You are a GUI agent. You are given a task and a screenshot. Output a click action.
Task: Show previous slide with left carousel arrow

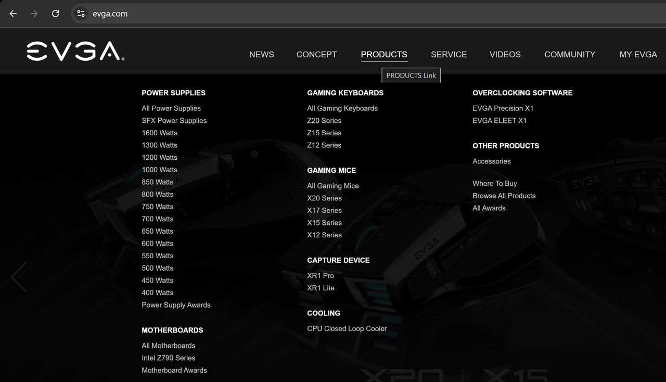[x=19, y=277]
